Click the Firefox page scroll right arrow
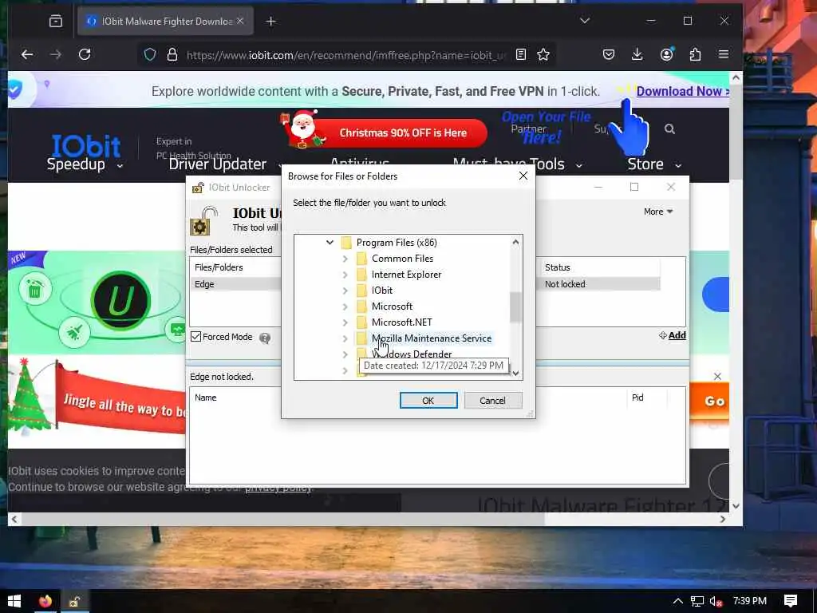Viewport: 817px width, 613px height. 722,519
